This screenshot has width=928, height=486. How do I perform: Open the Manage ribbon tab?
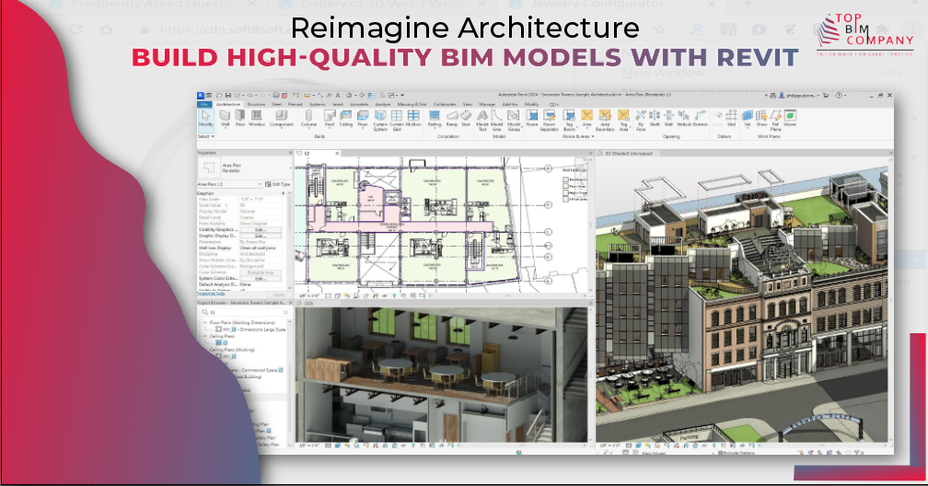(x=487, y=104)
